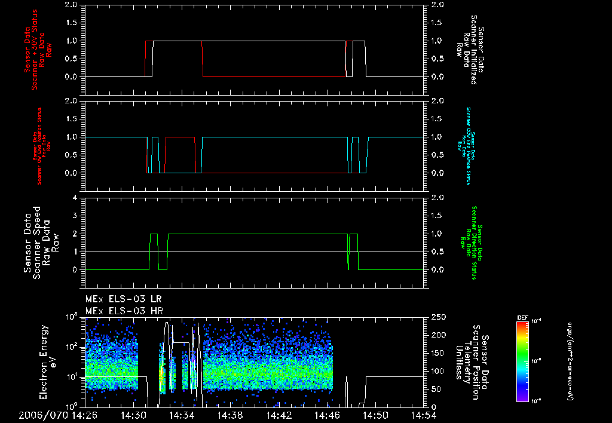Click the 10^0 electron energy tick label

coord(71,407)
